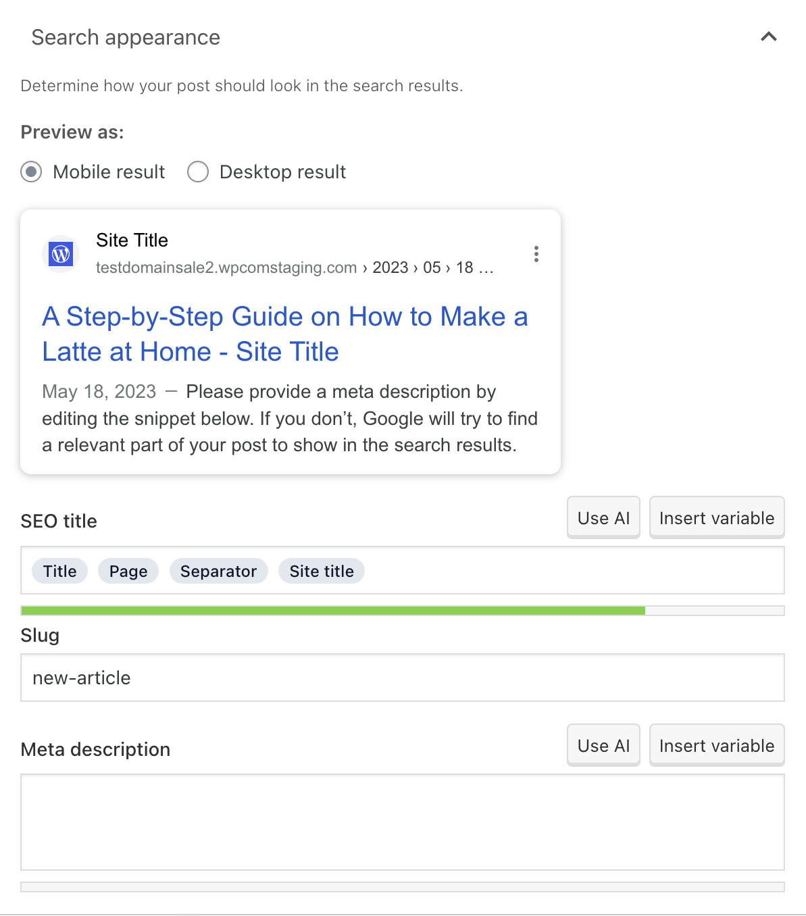Open the preview's blue article title link
Image resolution: width=806 pixels, height=916 pixels.
284,334
